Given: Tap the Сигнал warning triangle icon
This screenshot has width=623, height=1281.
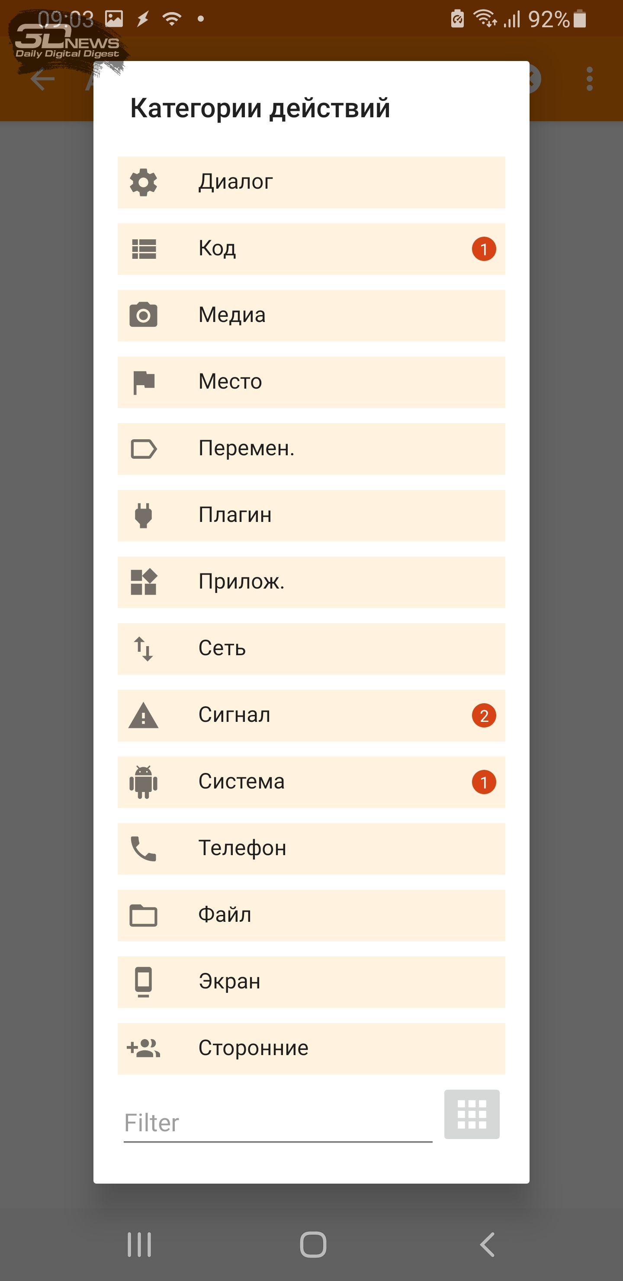Looking at the screenshot, I should pos(143,715).
